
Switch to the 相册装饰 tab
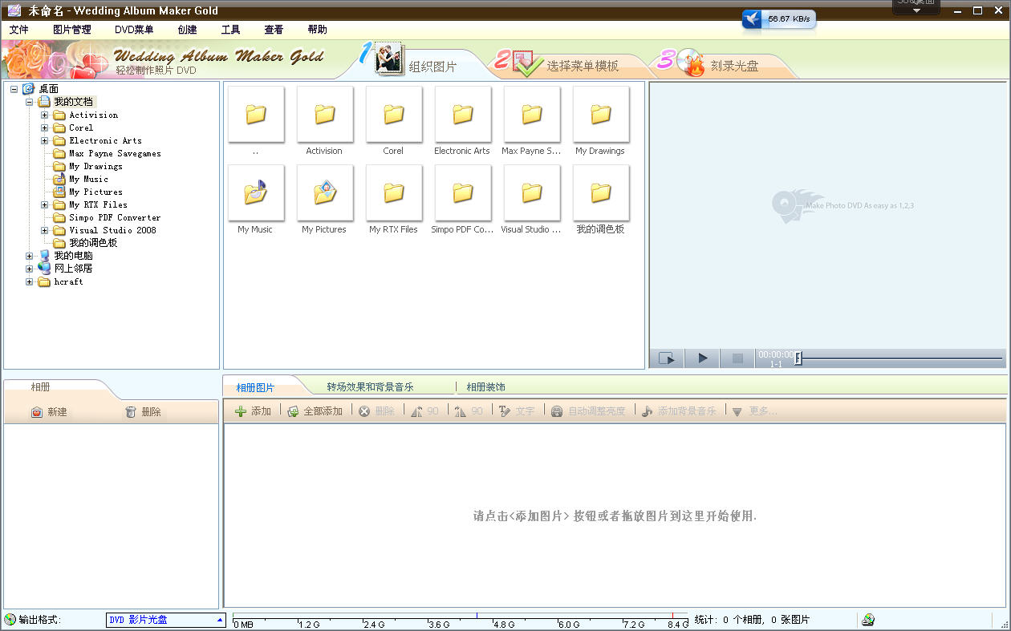pos(486,387)
